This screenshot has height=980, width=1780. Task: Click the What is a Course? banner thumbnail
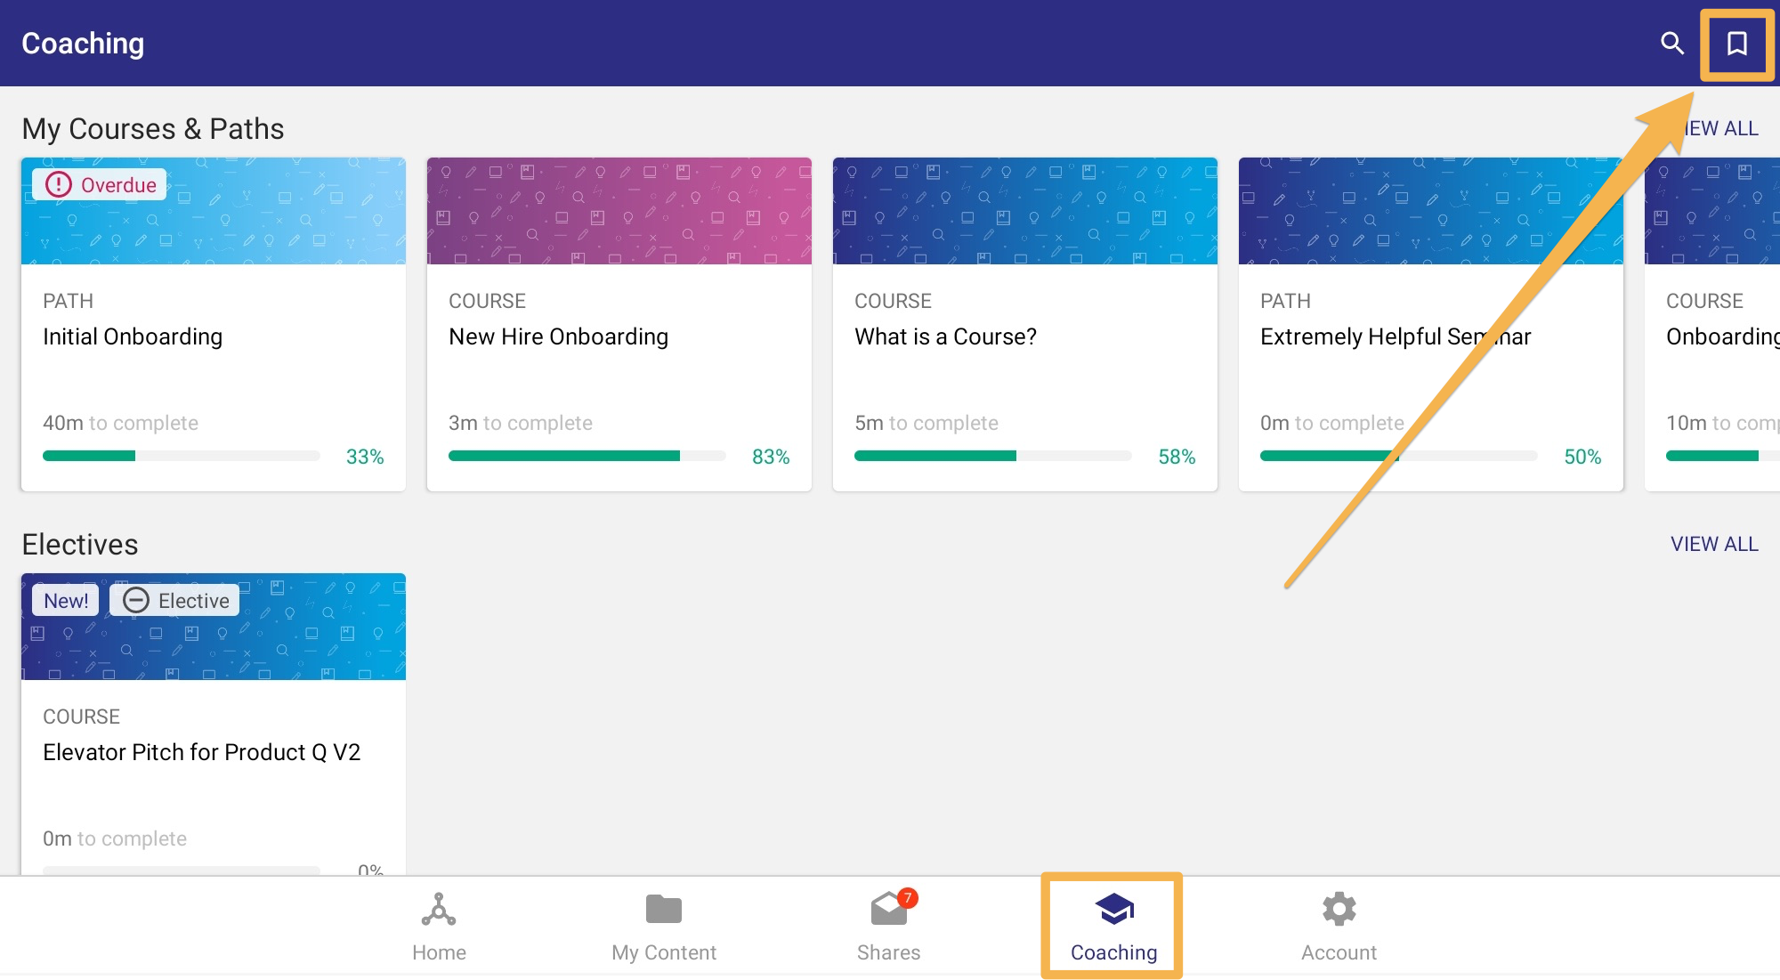[x=1025, y=211]
